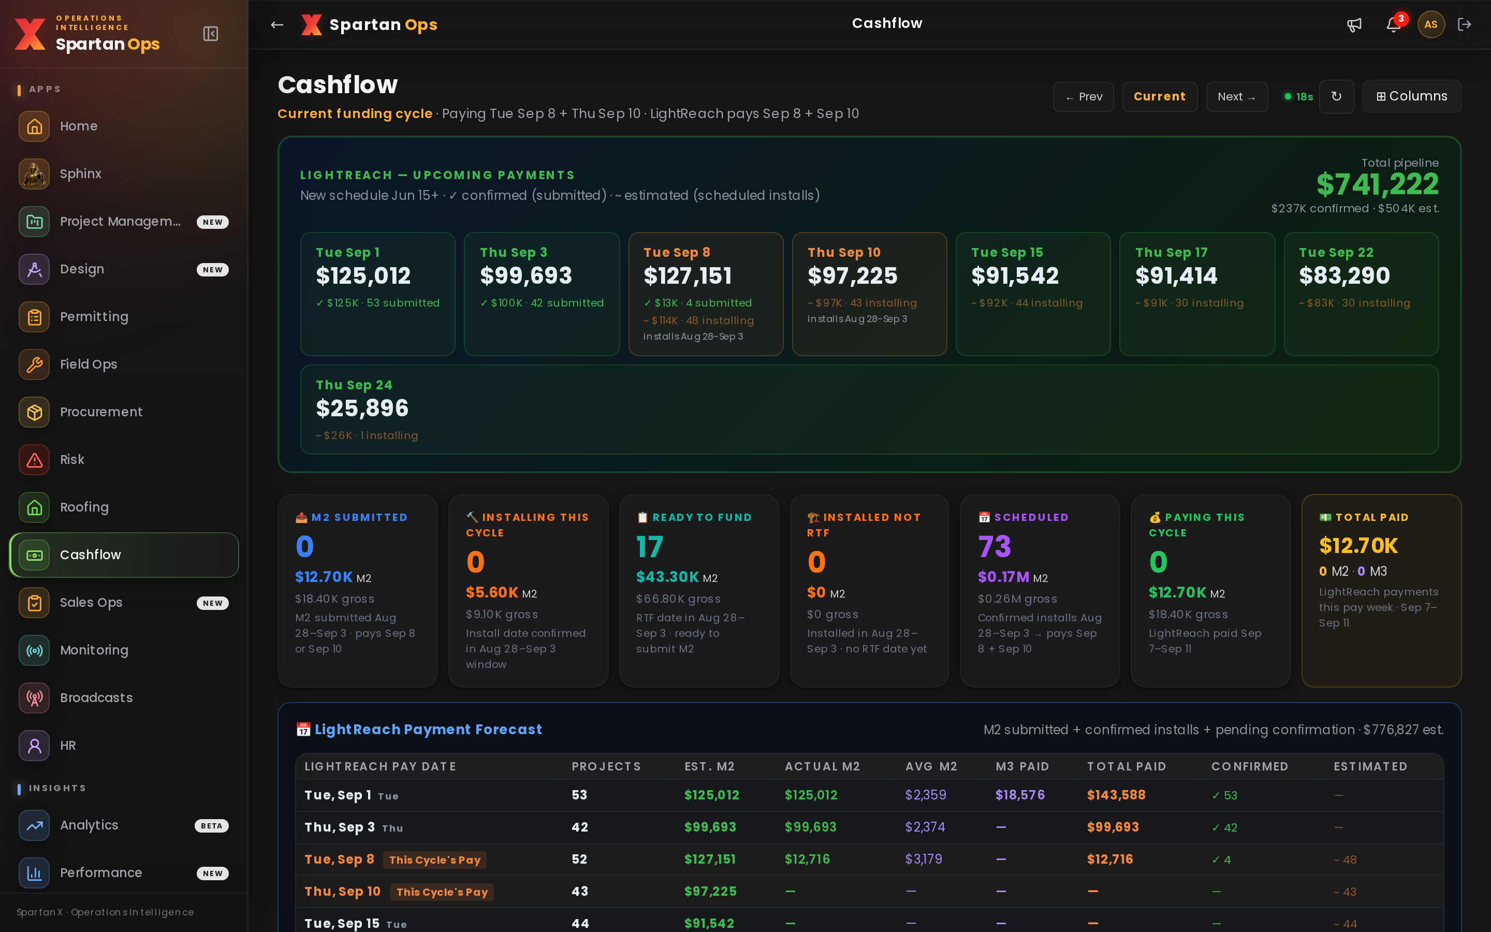Go back with the left arrow

click(x=276, y=25)
